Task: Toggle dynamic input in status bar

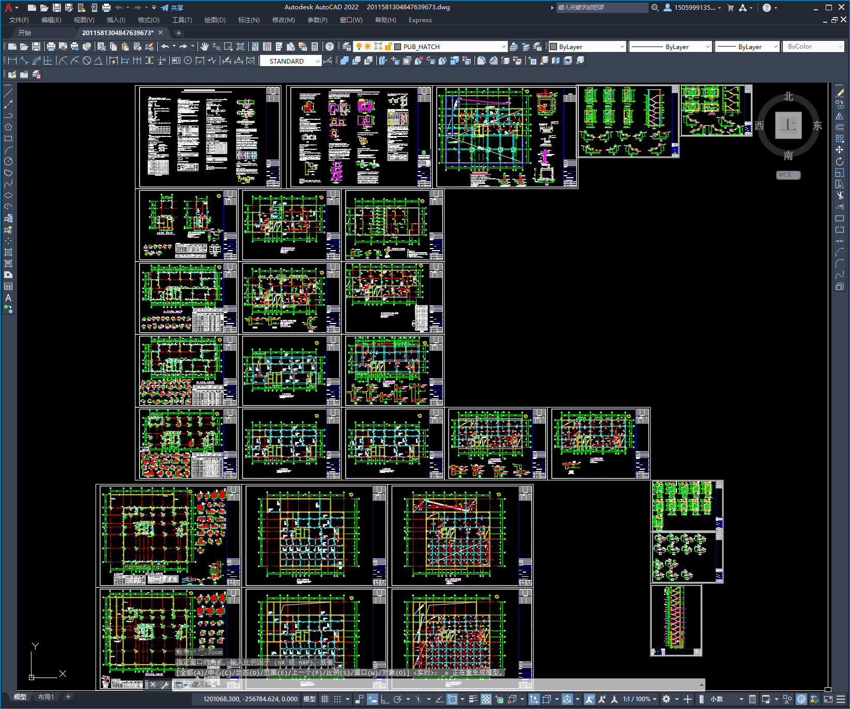Action: coord(373,699)
